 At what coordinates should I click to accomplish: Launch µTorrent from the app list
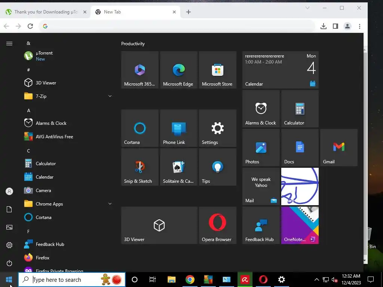[x=68, y=56]
